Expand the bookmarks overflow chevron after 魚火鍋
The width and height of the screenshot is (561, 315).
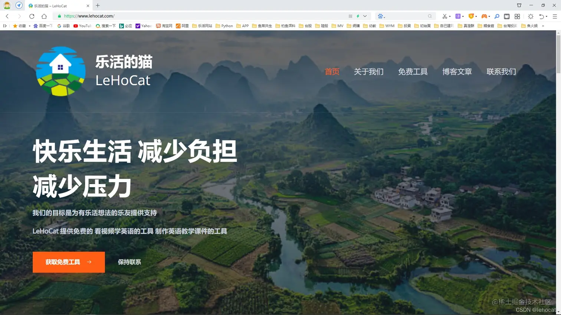pyautogui.click(x=542, y=26)
